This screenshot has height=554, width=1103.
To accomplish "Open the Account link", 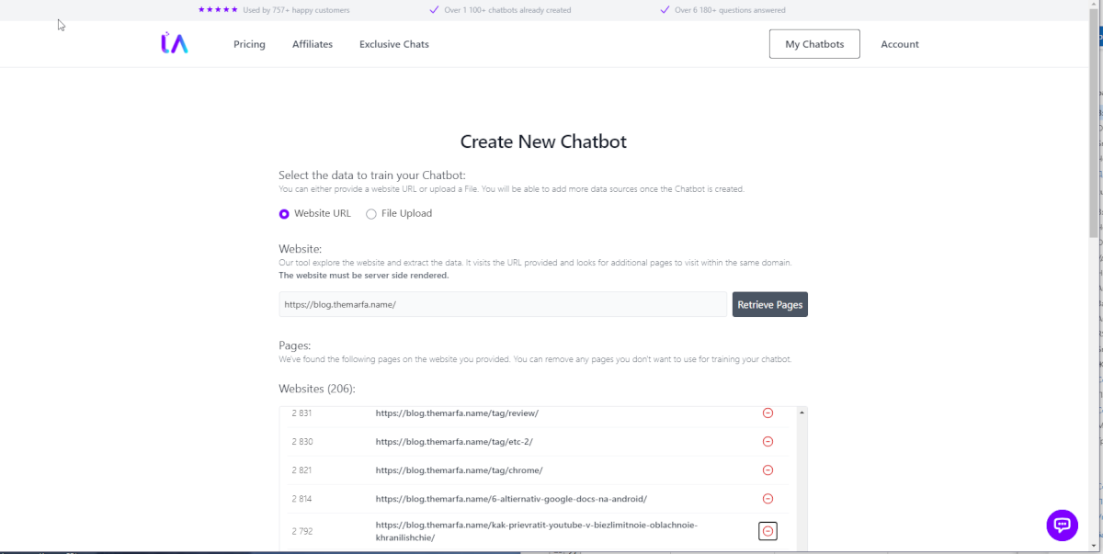I will pyautogui.click(x=900, y=44).
